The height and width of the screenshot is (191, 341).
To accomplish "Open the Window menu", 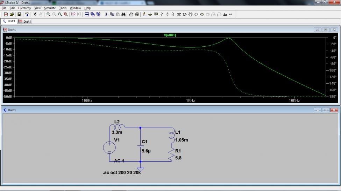I will tap(75, 8).
